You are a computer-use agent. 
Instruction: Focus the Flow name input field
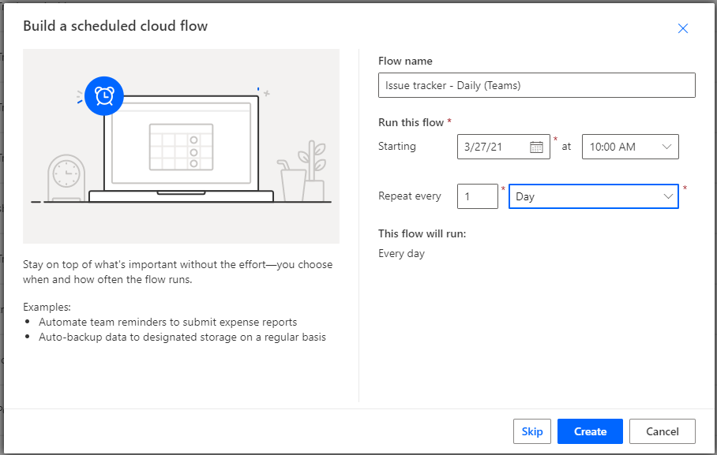coord(536,85)
